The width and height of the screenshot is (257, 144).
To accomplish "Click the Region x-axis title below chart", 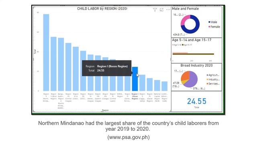I will (105, 110).
